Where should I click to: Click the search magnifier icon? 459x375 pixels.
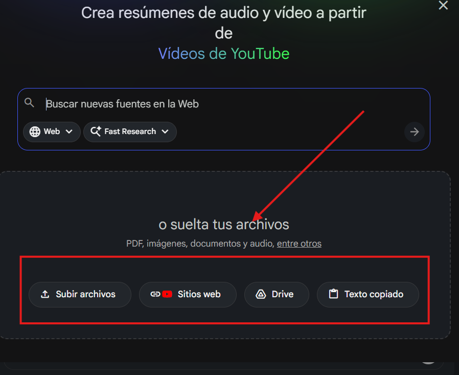coord(29,103)
